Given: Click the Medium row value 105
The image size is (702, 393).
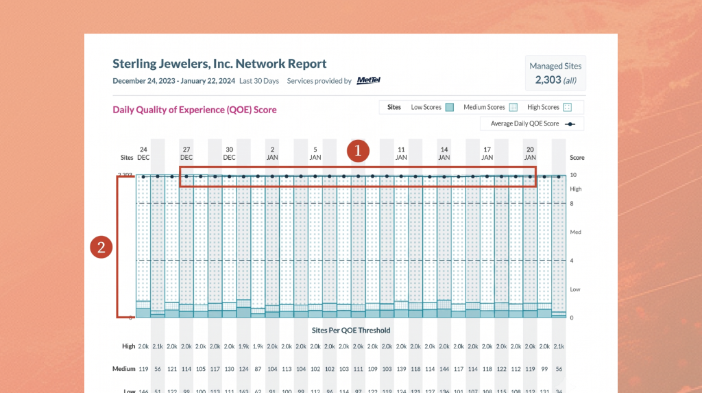Looking at the screenshot, I should tap(201, 369).
